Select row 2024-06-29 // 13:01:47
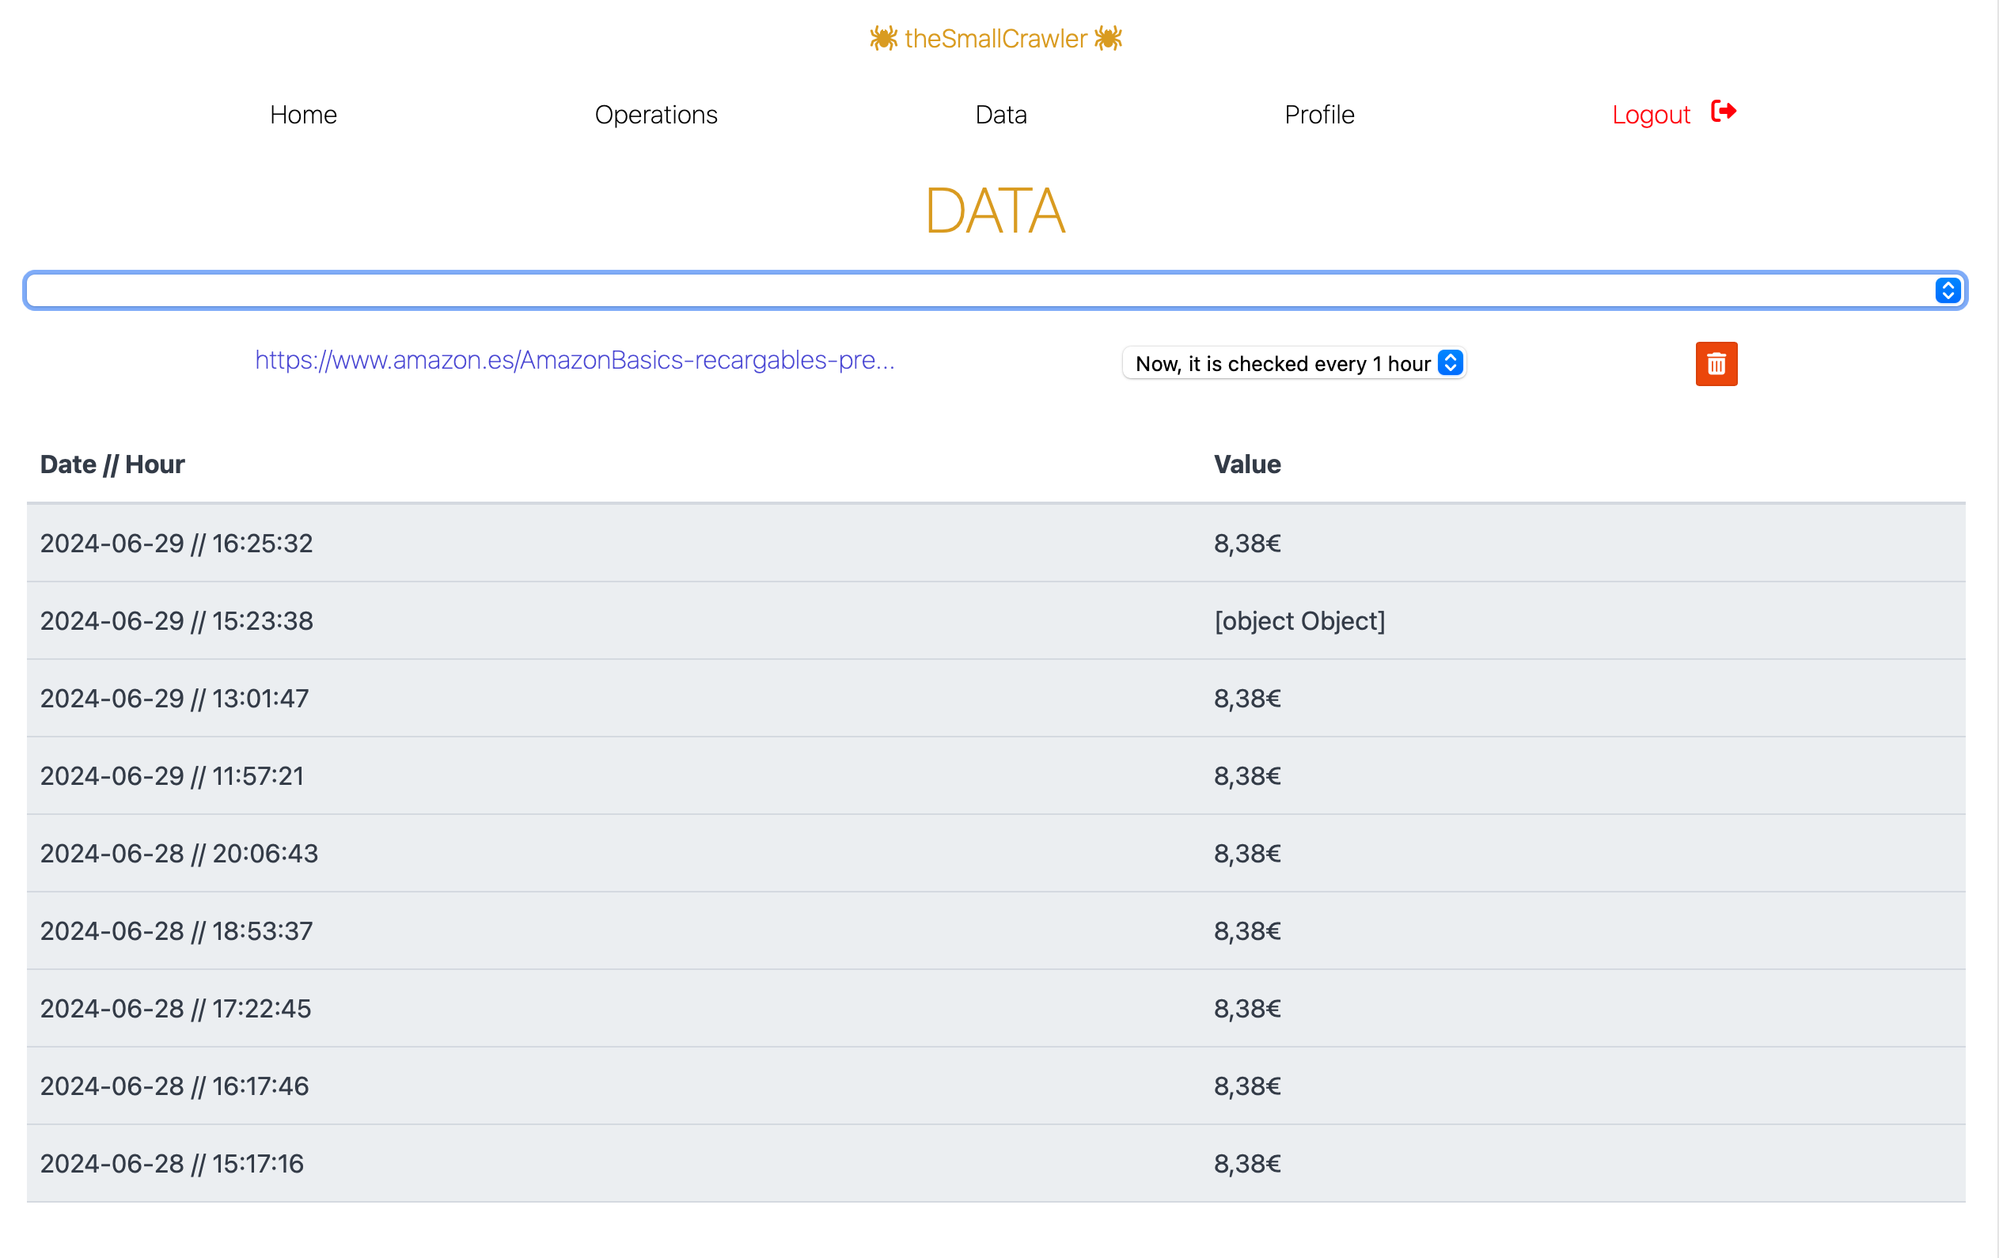 coord(996,698)
